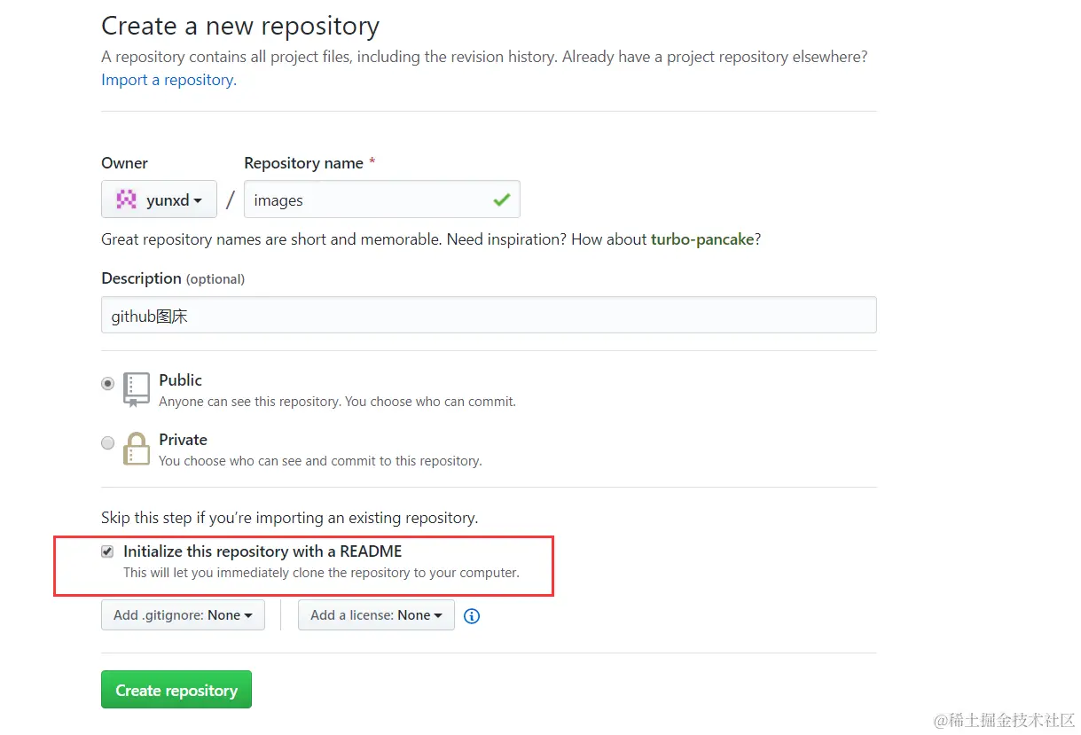Click the Create repository button
Screen dimensions: 1081x735
click(176, 690)
